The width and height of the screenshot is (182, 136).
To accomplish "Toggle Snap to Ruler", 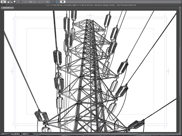I will tap(51, 2).
